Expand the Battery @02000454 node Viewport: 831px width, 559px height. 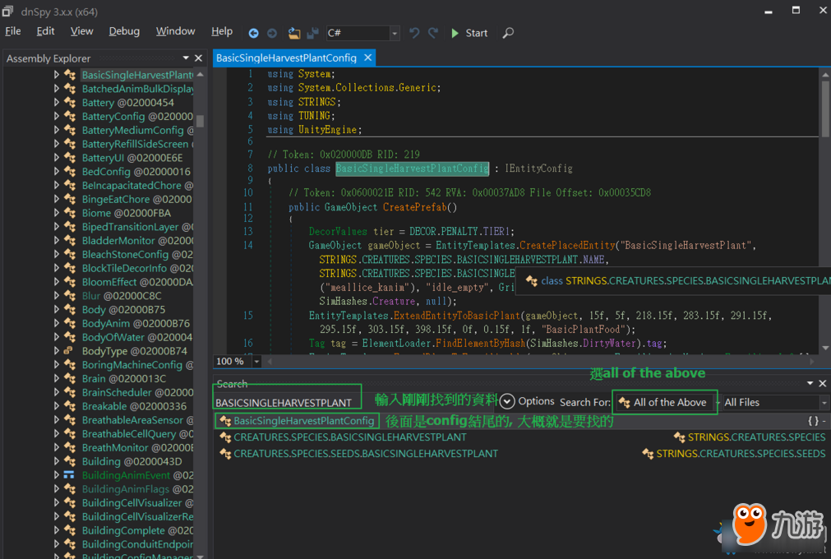coord(56,102)
